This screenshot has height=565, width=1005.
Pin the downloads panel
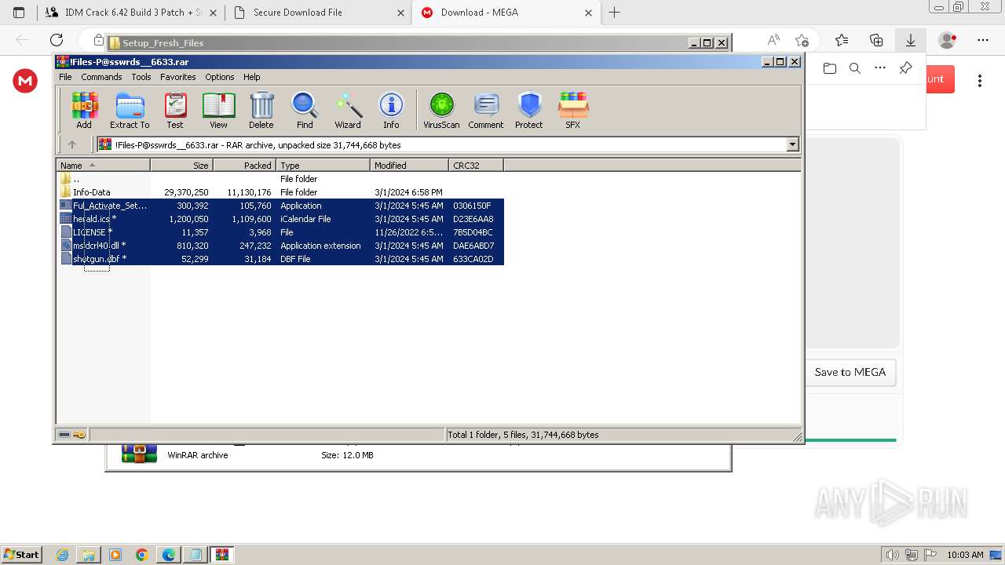click(x=905, y=68)
